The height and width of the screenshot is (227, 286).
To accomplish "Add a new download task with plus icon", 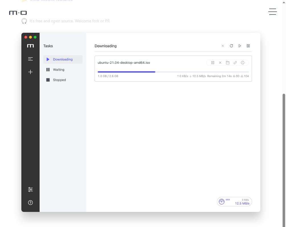I will click(x=30, y=72).
